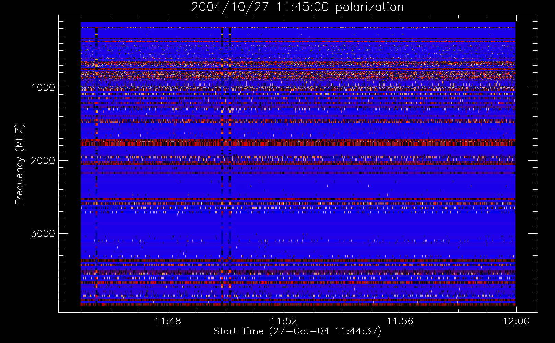Click the 11:48 time tick label
555x343 pixels.
coord(168,321)
